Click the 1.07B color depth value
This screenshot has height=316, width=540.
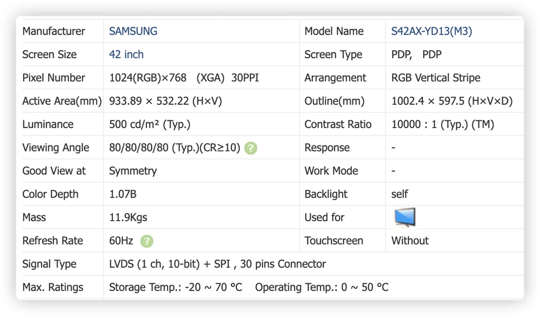click(x=123, y=194)
